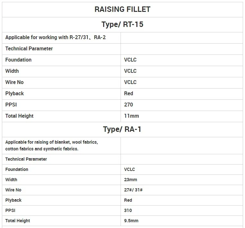The height and width of the screenshot is (228, 245).
Task: Click the RT-15 Plyback value Red
Action: [x=129, y=94]
